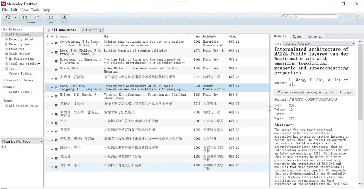Switch to the Contents tab
This screenshot has height=189, width=364.
pyautogui.click(x=315, y=36)
